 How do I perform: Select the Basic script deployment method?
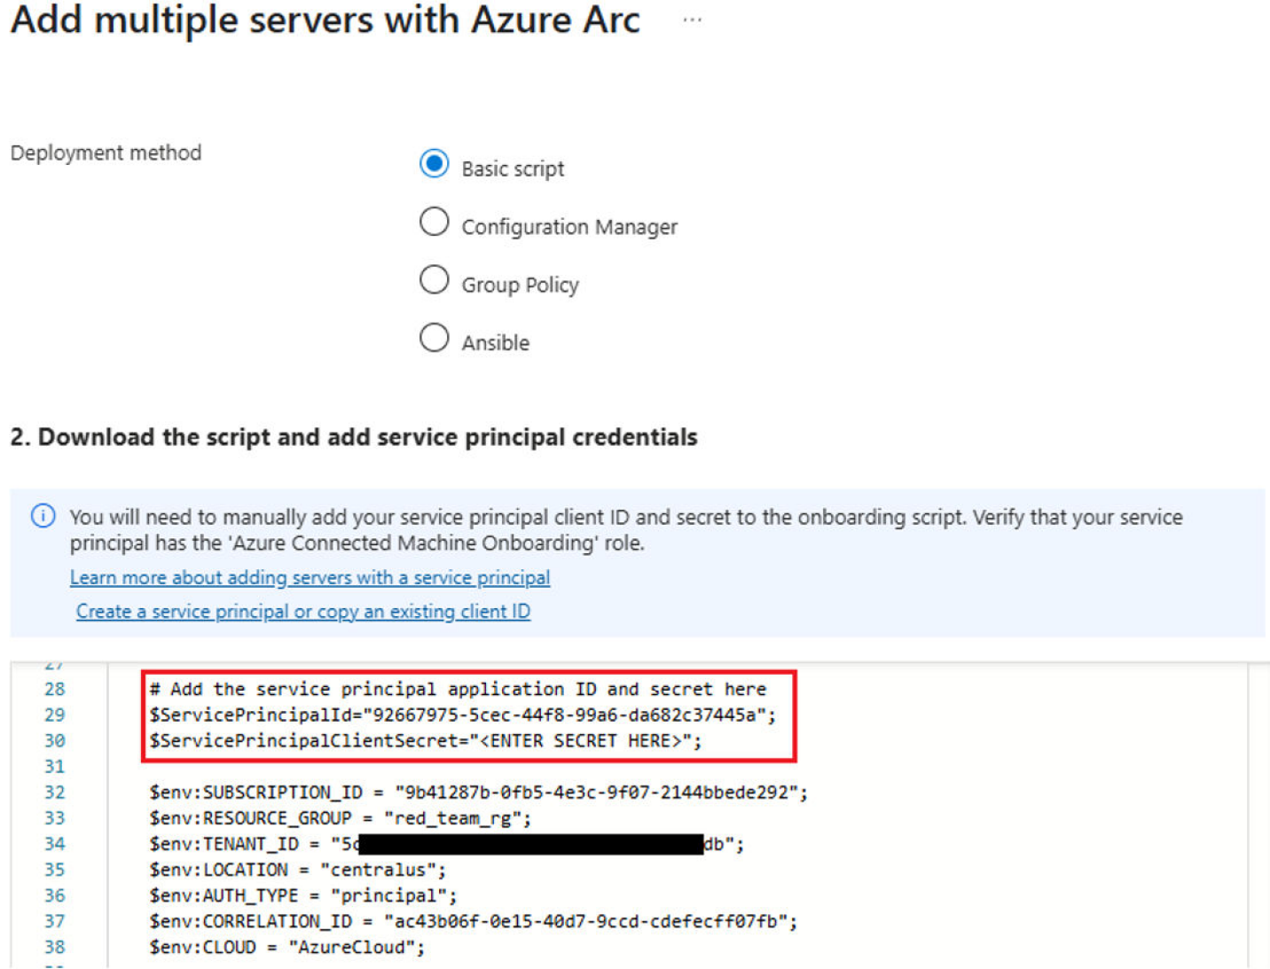coord(434,164)
